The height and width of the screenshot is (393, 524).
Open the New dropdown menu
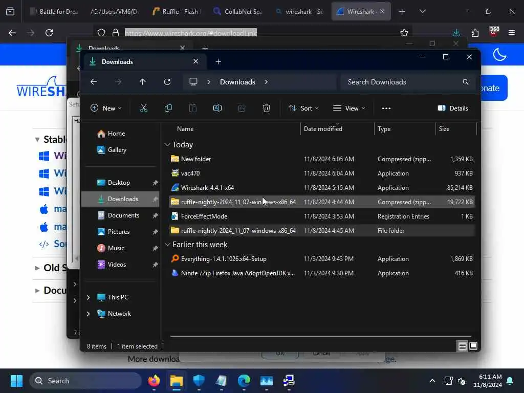point(106,108)
